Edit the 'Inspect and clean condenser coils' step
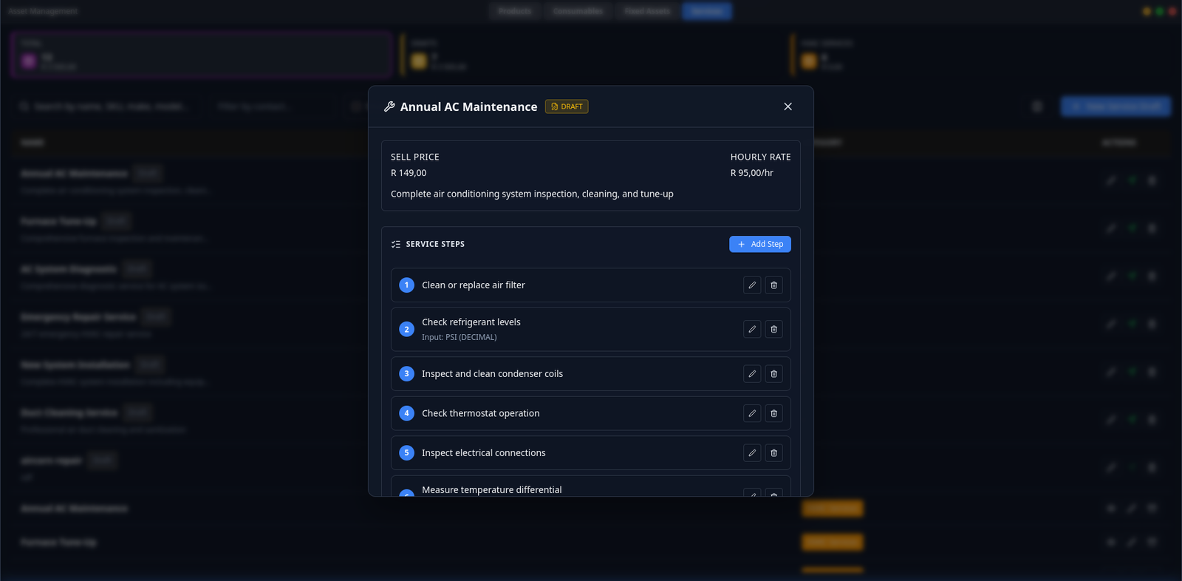This screenshot has height=581, width=1182. 752,374
